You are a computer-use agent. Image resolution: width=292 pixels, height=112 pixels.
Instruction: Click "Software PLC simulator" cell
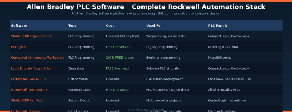(163, 68)
